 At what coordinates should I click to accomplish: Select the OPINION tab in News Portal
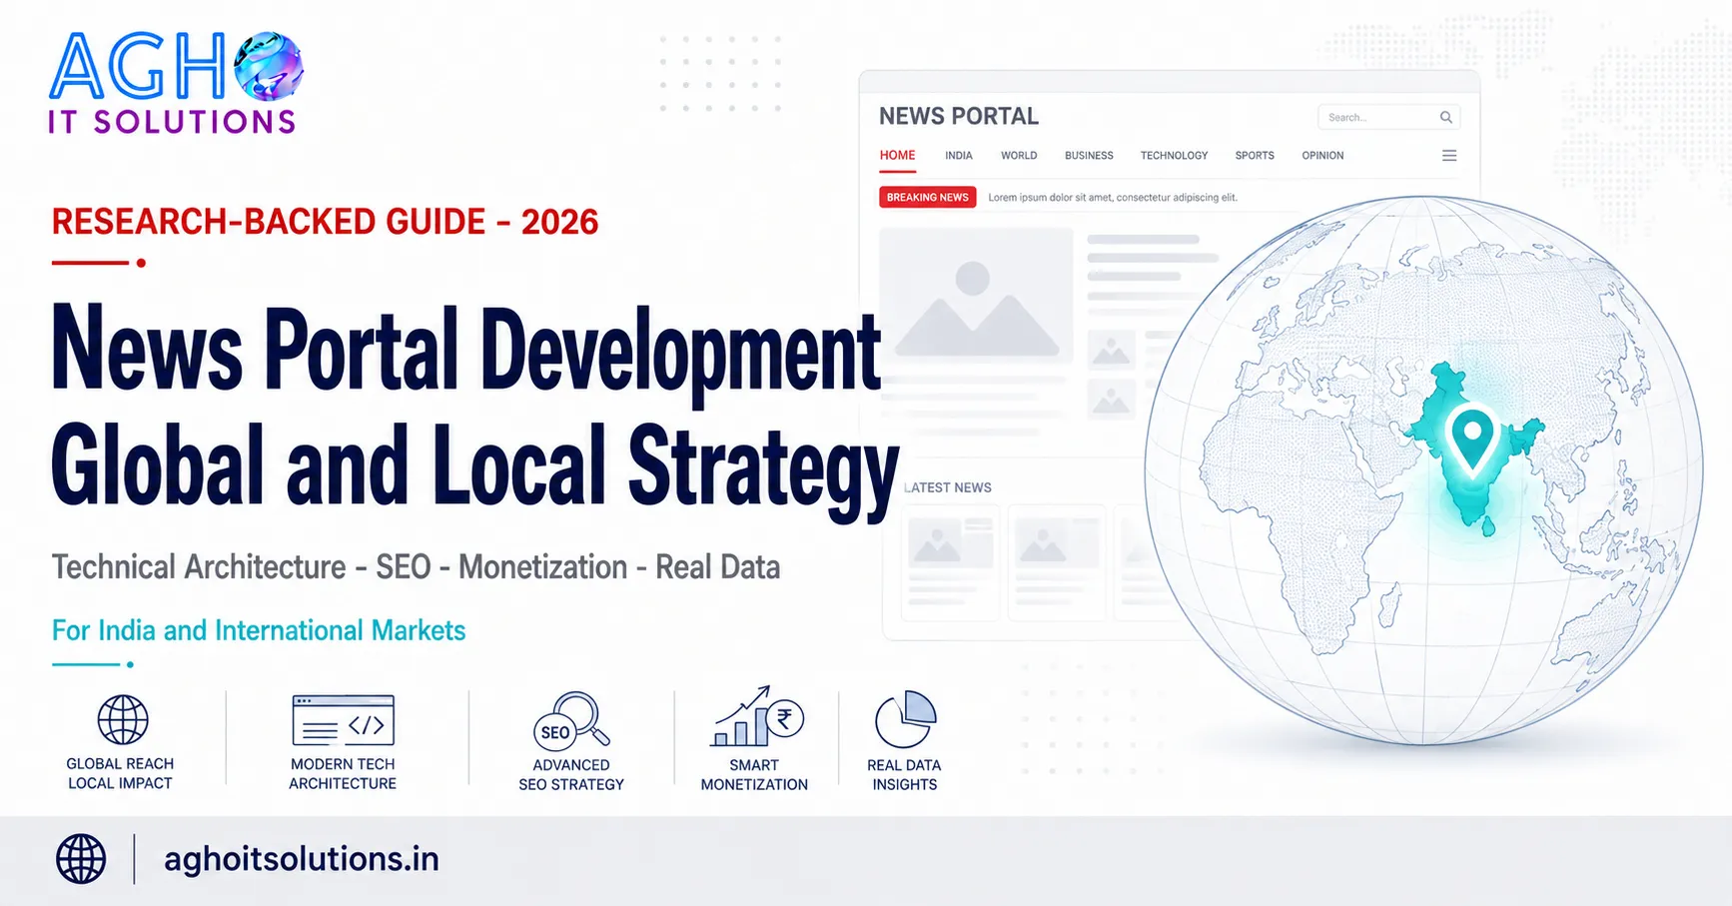pyautogui.click(x=1322, y=156)
